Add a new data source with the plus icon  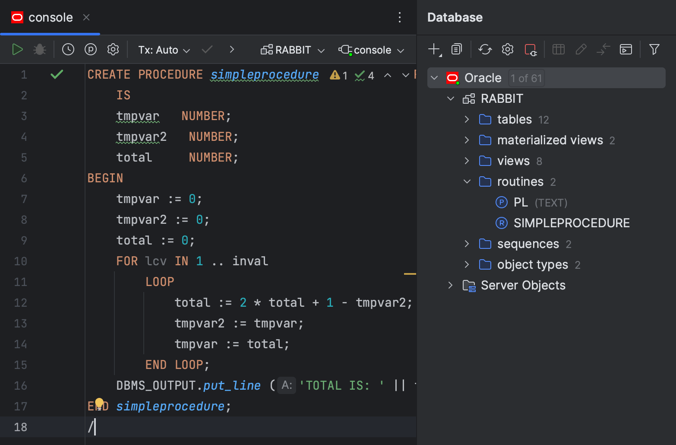(434, 49)
